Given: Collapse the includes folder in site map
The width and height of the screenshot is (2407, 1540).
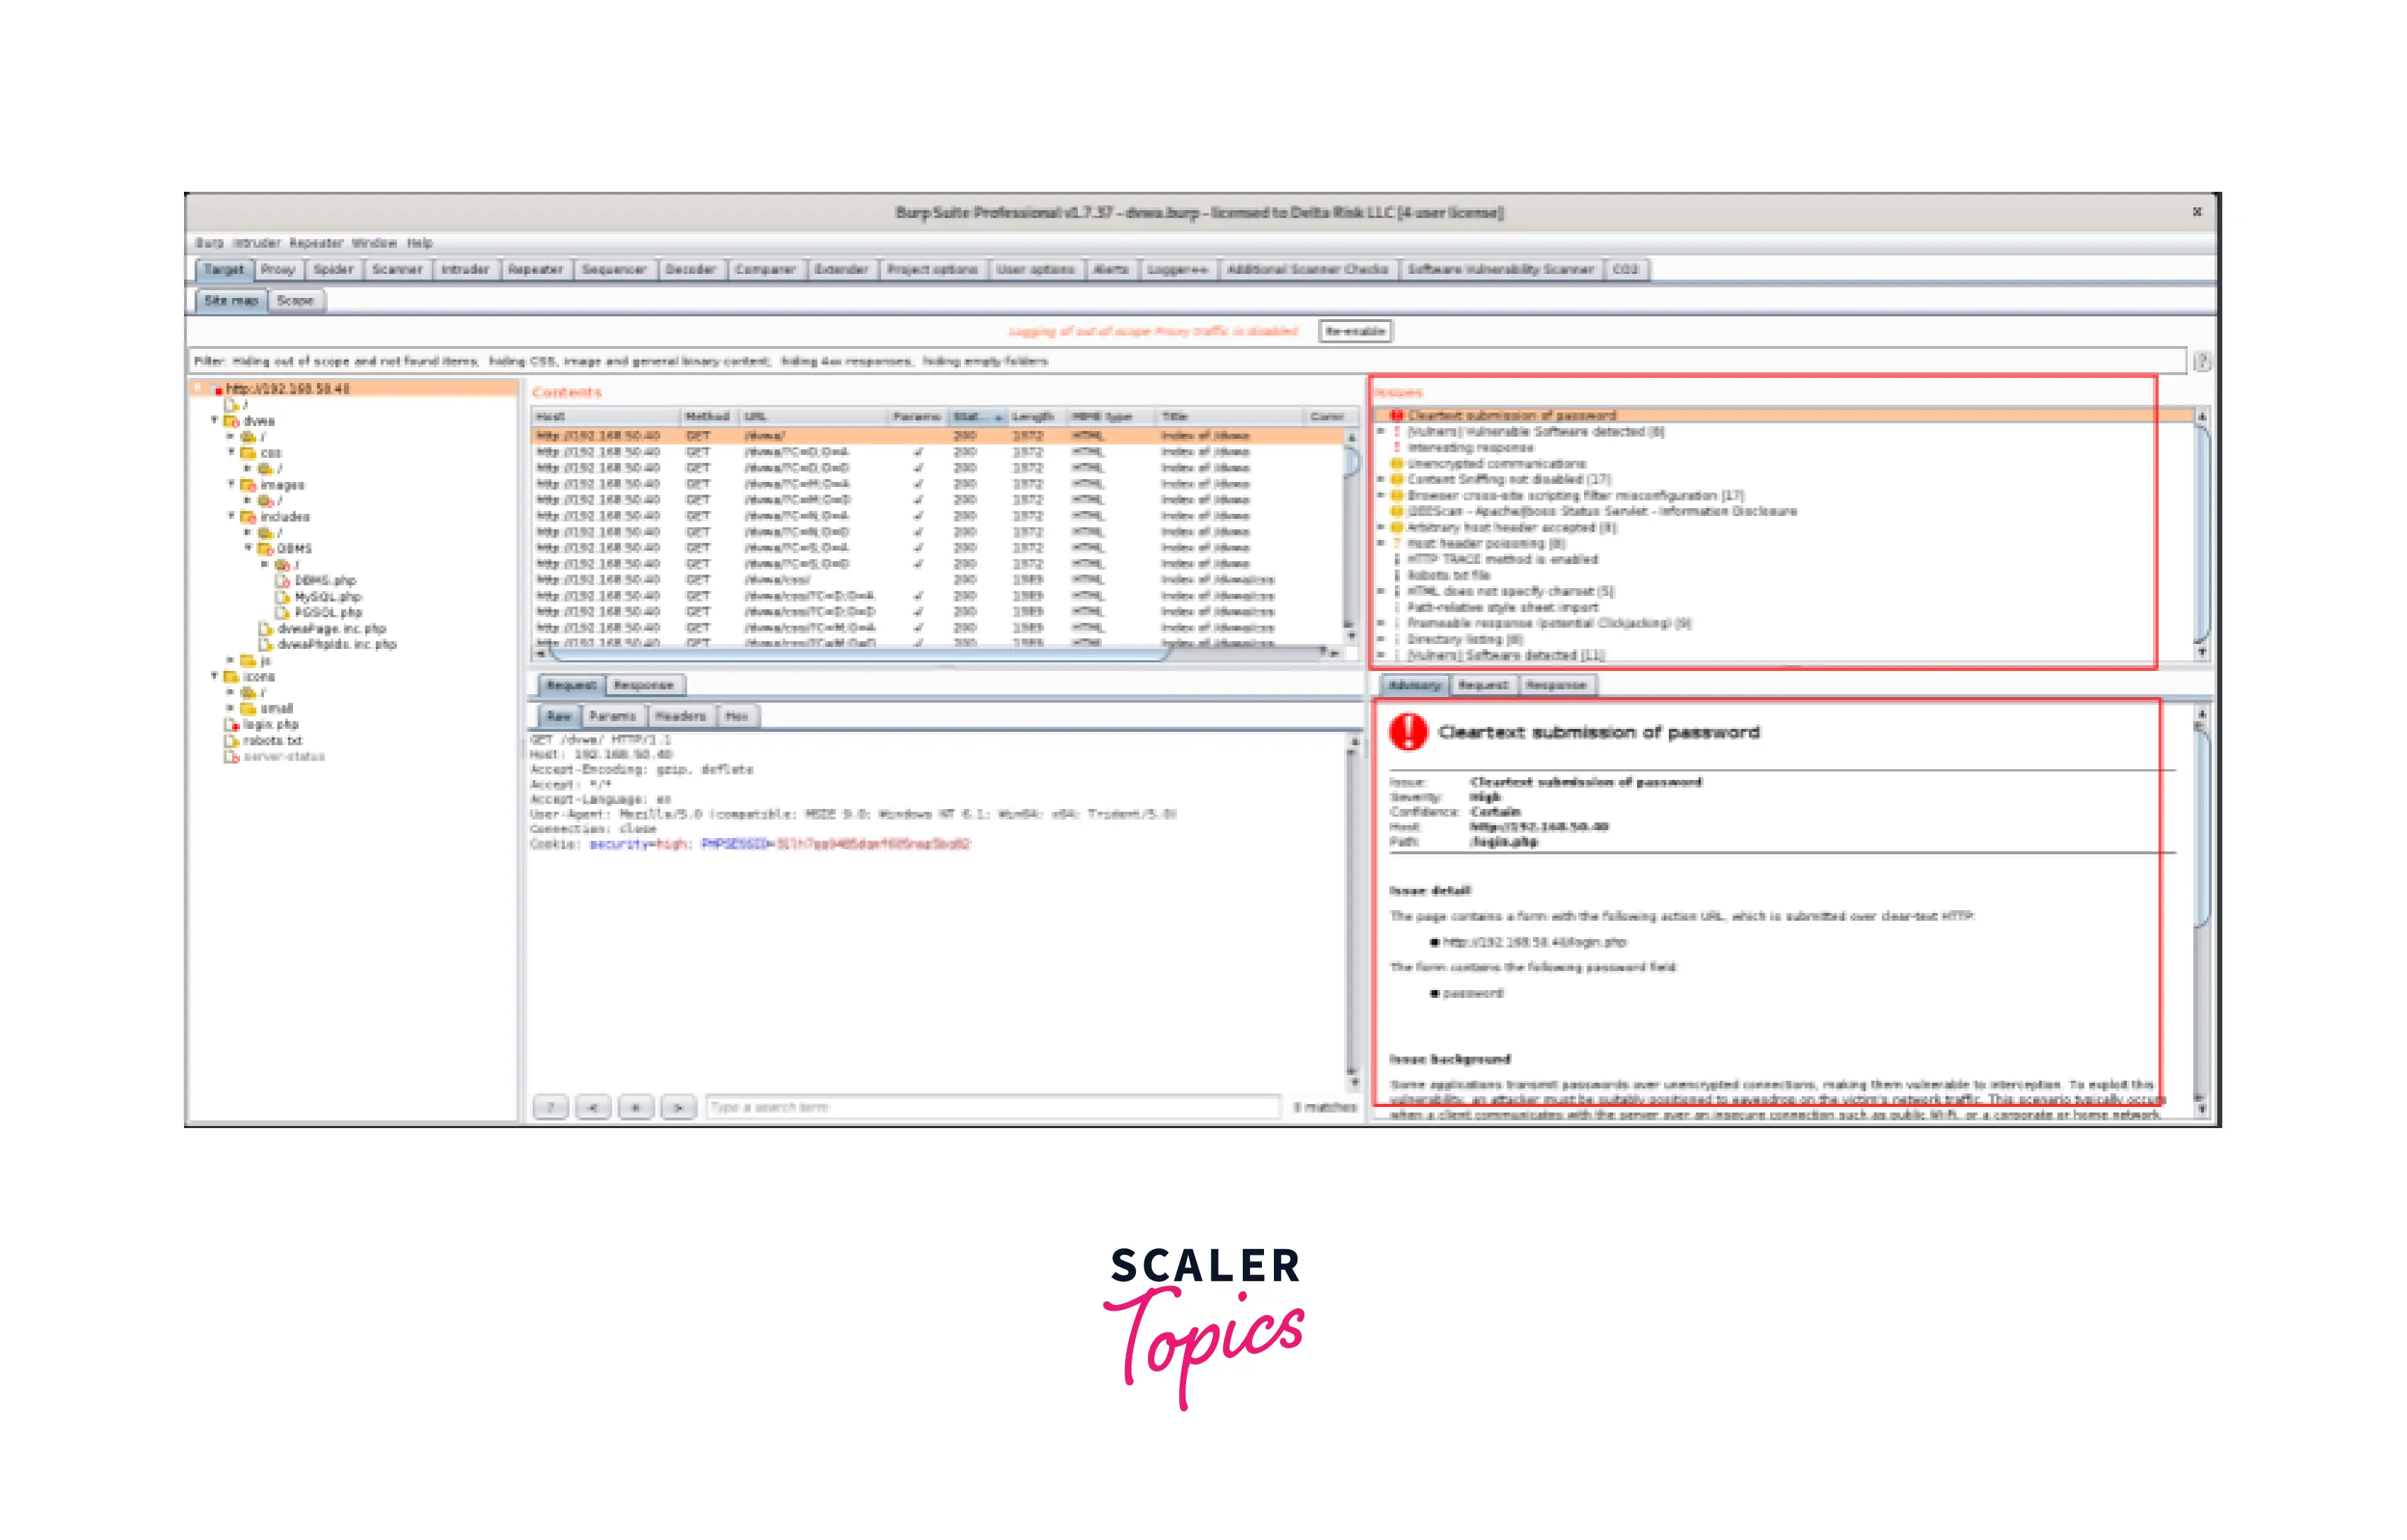Looking at the screenshot, I should coord(231,517).
